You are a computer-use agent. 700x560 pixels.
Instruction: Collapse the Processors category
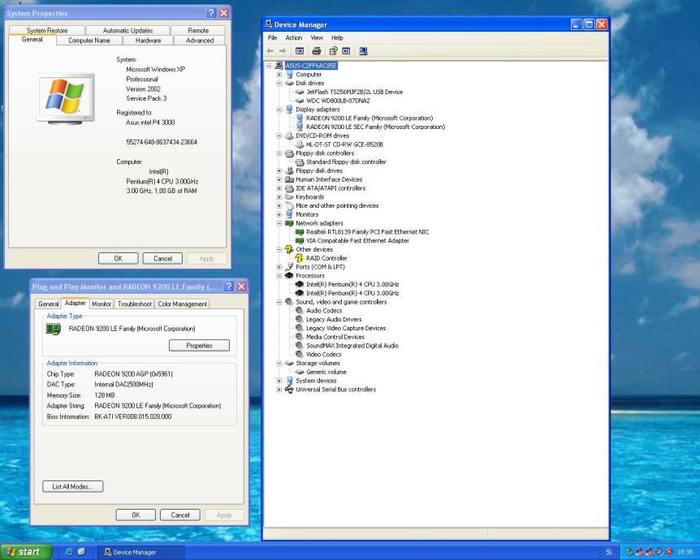tap(280, 275)
